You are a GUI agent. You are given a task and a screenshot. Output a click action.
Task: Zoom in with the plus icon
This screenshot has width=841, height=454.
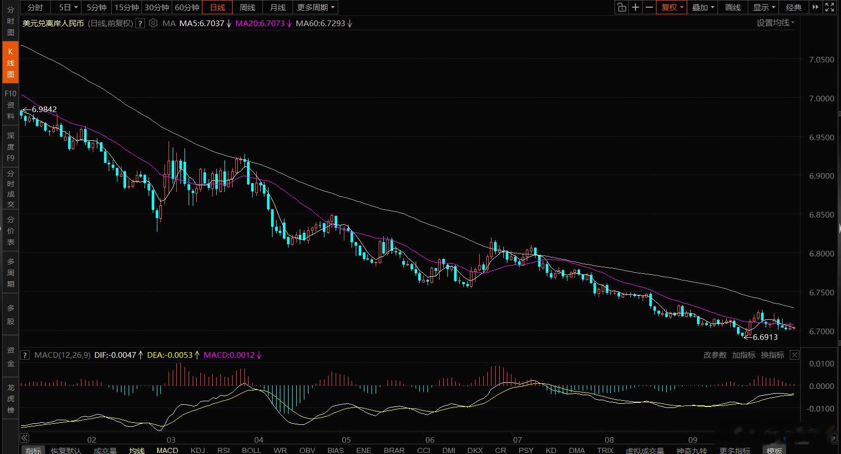tap(635, 7)
